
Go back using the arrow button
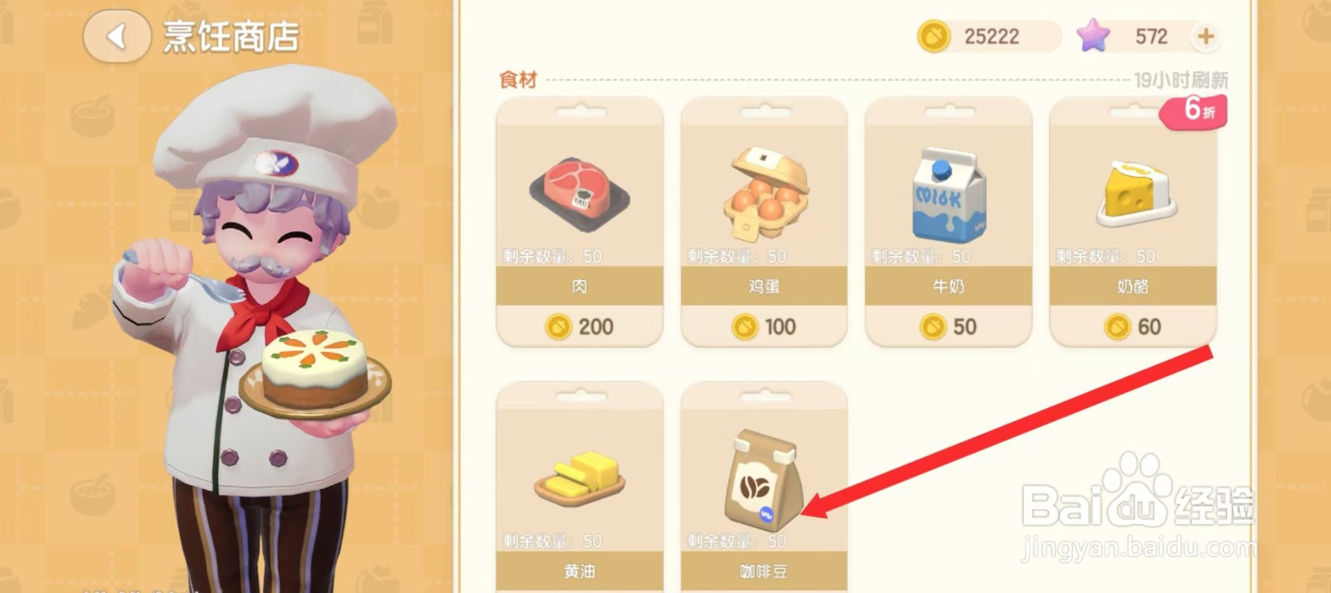coord(116,37)
